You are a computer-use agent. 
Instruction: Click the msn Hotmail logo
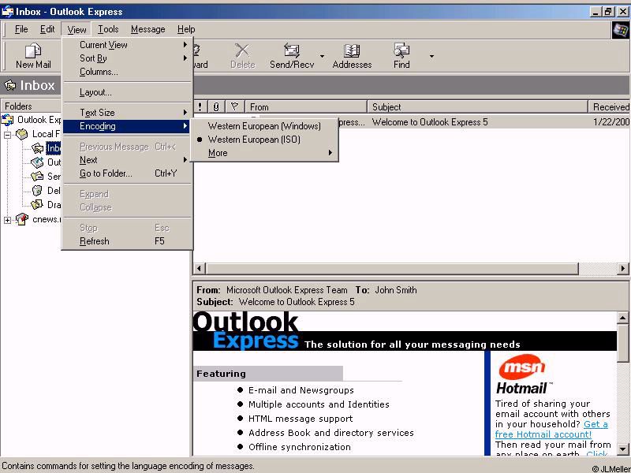(522, 375)
